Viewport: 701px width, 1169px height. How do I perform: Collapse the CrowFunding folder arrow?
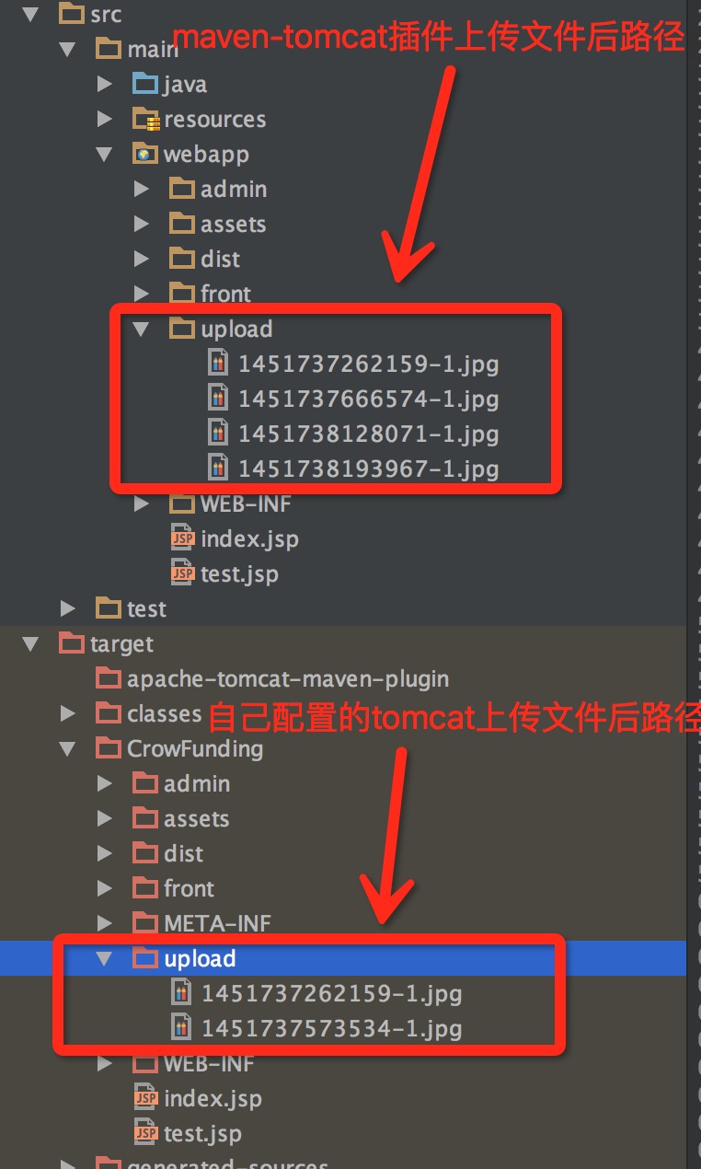click(67, 748)
